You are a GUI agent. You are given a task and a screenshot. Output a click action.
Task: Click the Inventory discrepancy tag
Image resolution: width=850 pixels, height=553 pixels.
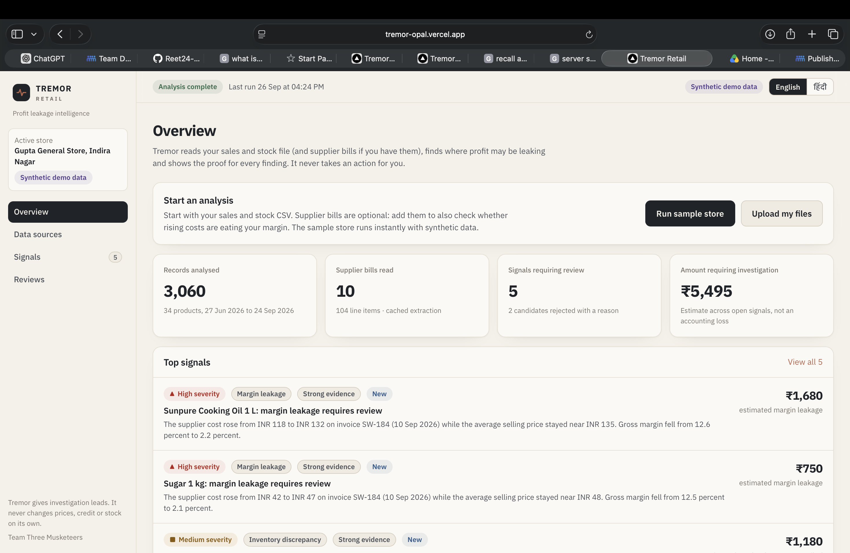click(x=285, y=540)
